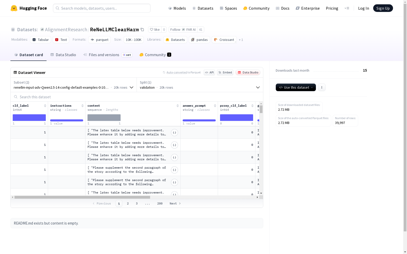407x254 pixels.
Task: Select the Datasets library tag
Action: (x=175, y=40)
